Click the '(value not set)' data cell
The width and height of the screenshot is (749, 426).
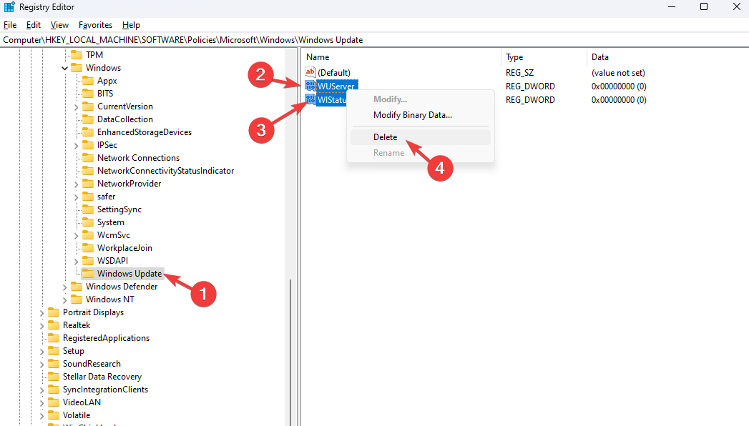618,72
